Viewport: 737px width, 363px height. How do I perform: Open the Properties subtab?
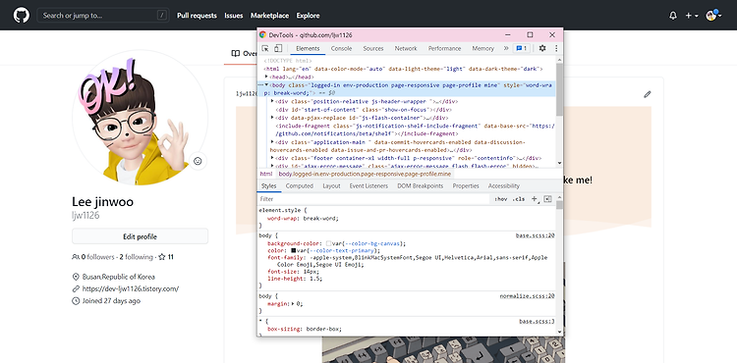point(466,185)
